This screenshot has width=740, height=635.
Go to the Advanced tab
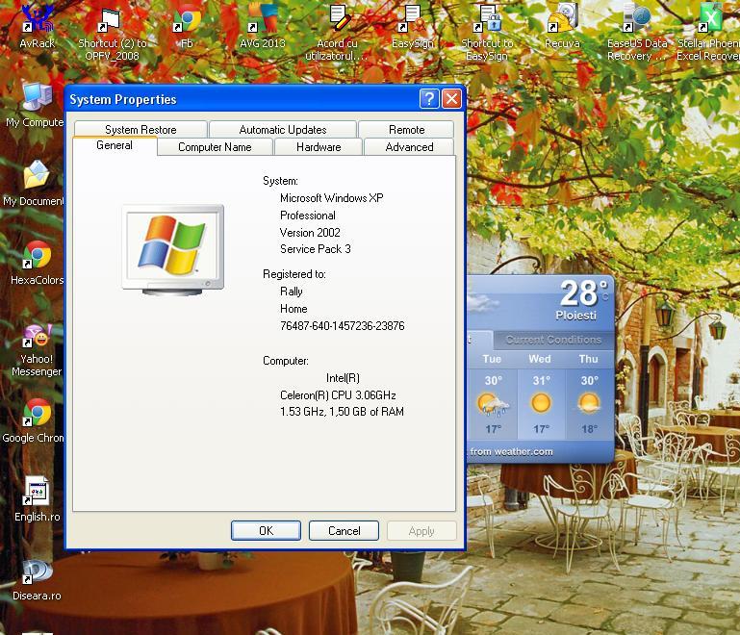[x=409, y=146]
